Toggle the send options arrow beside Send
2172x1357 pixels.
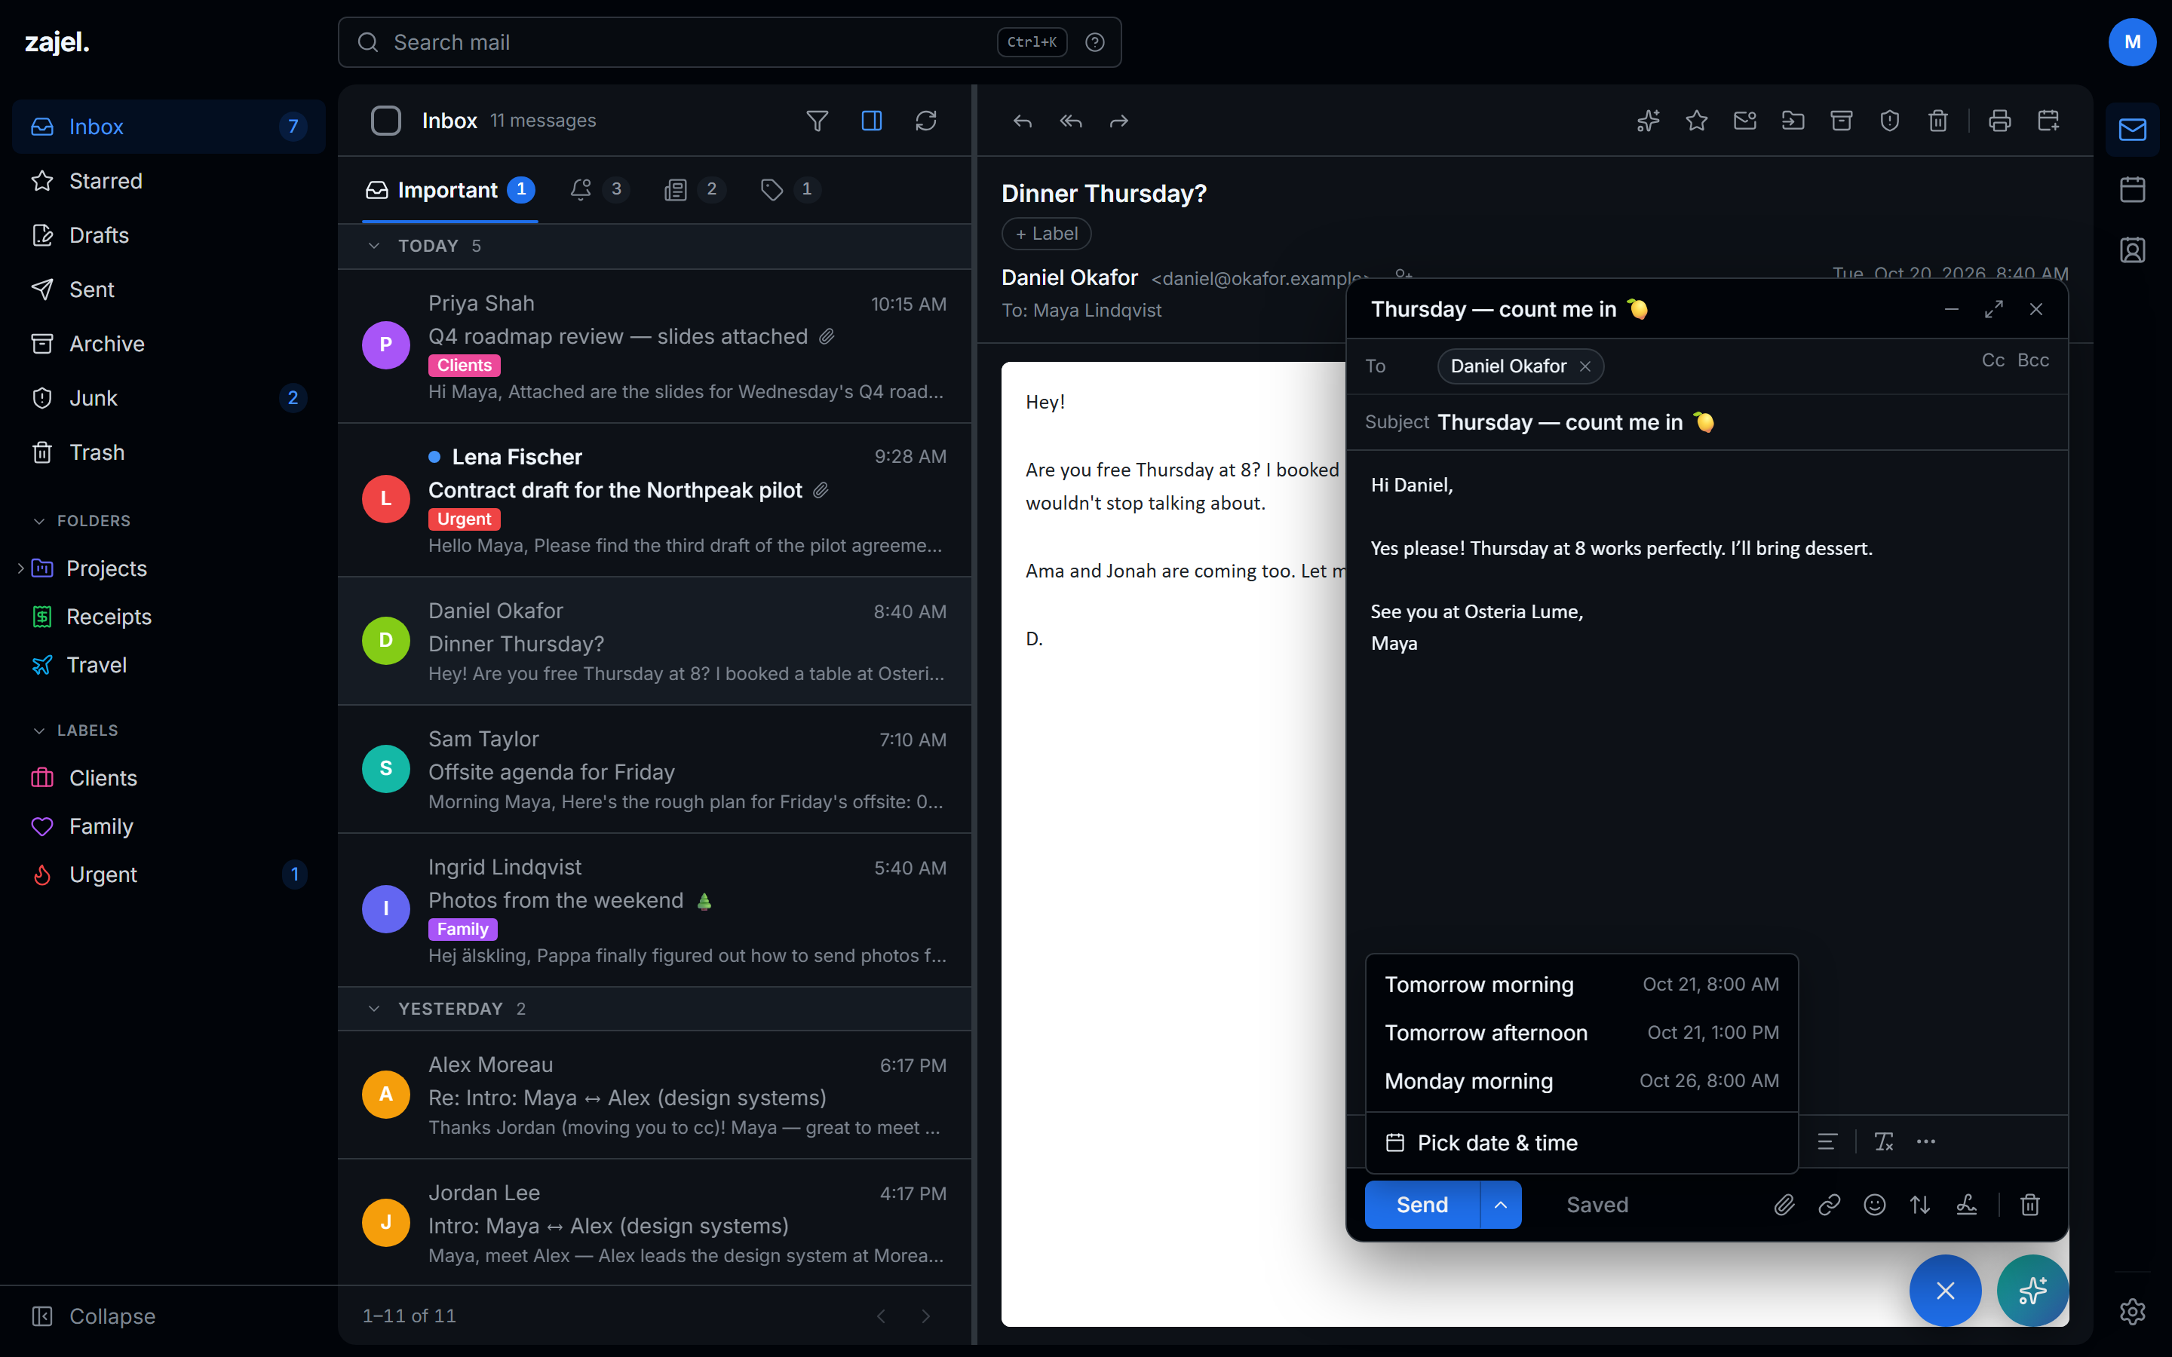pos(1501,1205)
